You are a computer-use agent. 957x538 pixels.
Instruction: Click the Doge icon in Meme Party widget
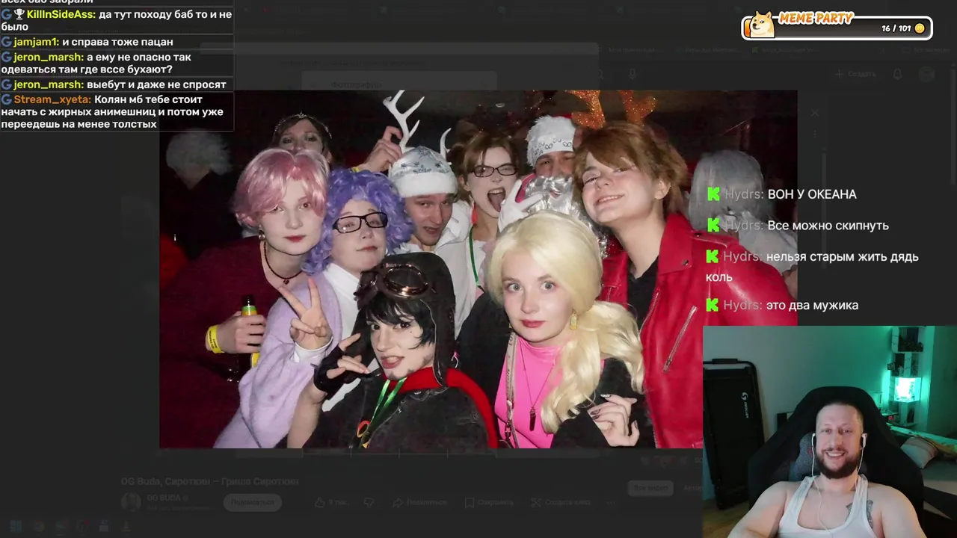coord(762,25)
